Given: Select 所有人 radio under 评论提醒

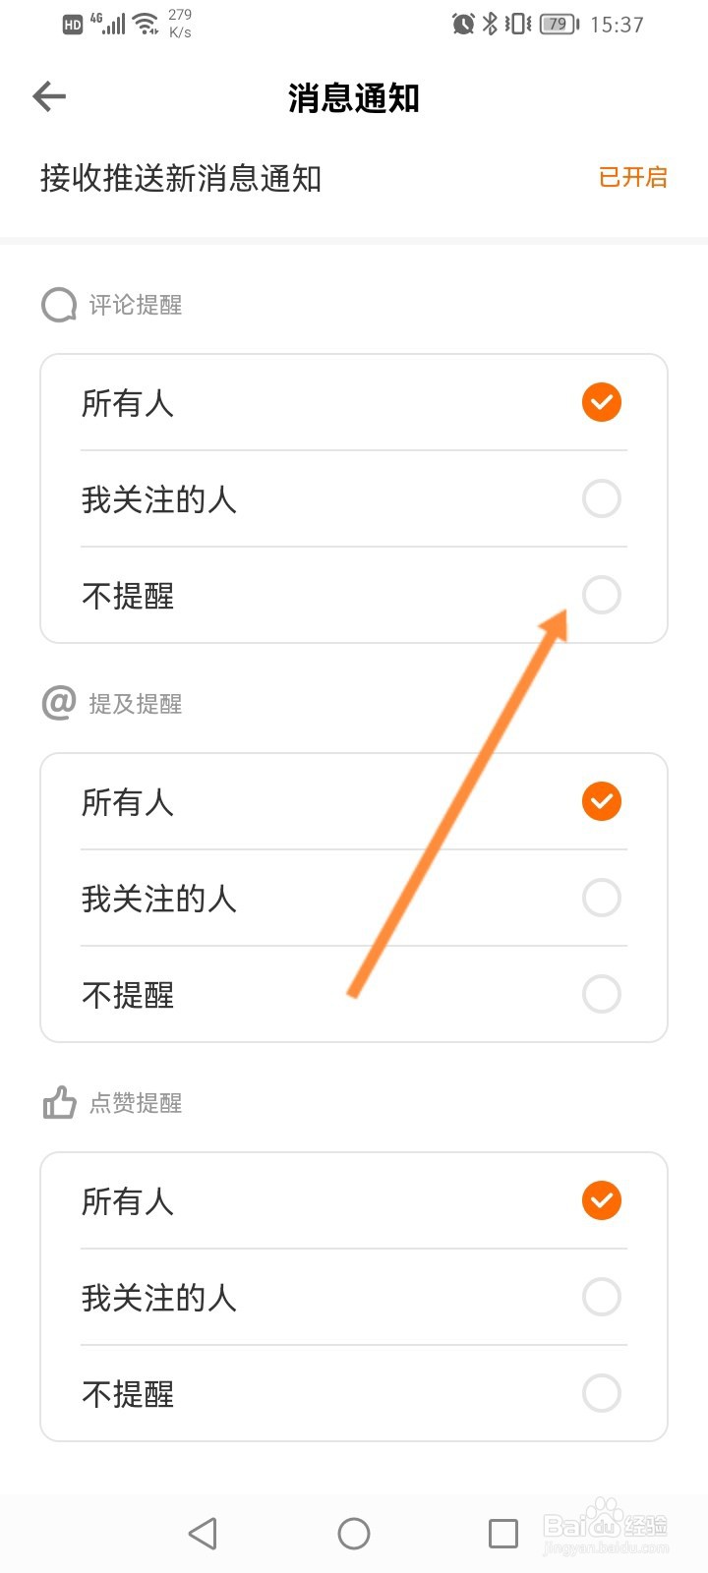Looking at the screenshot, I should point(601,402).
